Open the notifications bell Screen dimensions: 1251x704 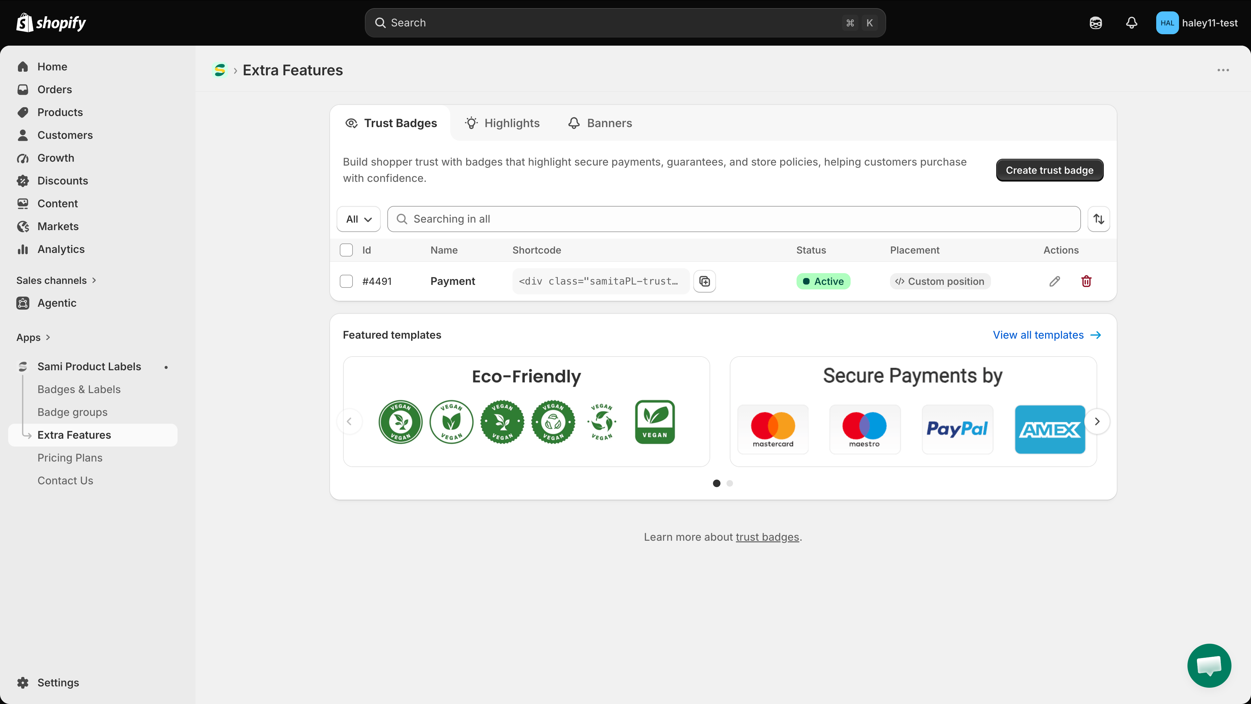(1131, 23)
